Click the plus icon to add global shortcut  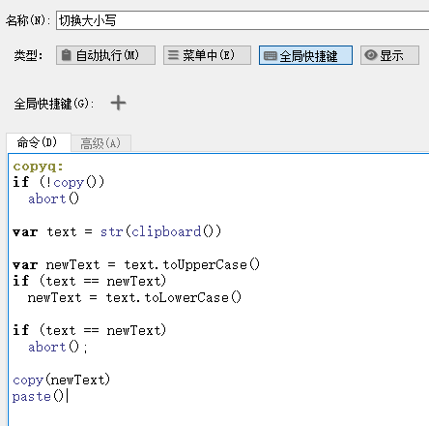(x=118, y=103)
